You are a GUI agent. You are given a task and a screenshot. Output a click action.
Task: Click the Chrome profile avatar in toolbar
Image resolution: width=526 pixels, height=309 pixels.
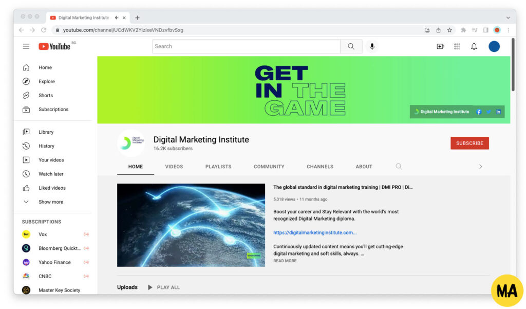(497, 30)
